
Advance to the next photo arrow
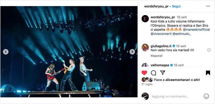tap(132, 52)
